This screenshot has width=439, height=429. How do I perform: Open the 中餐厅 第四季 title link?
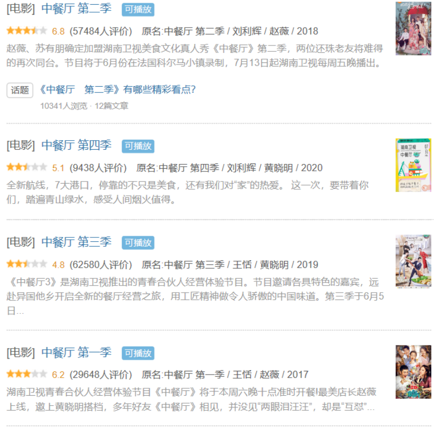tap(77, 145)
